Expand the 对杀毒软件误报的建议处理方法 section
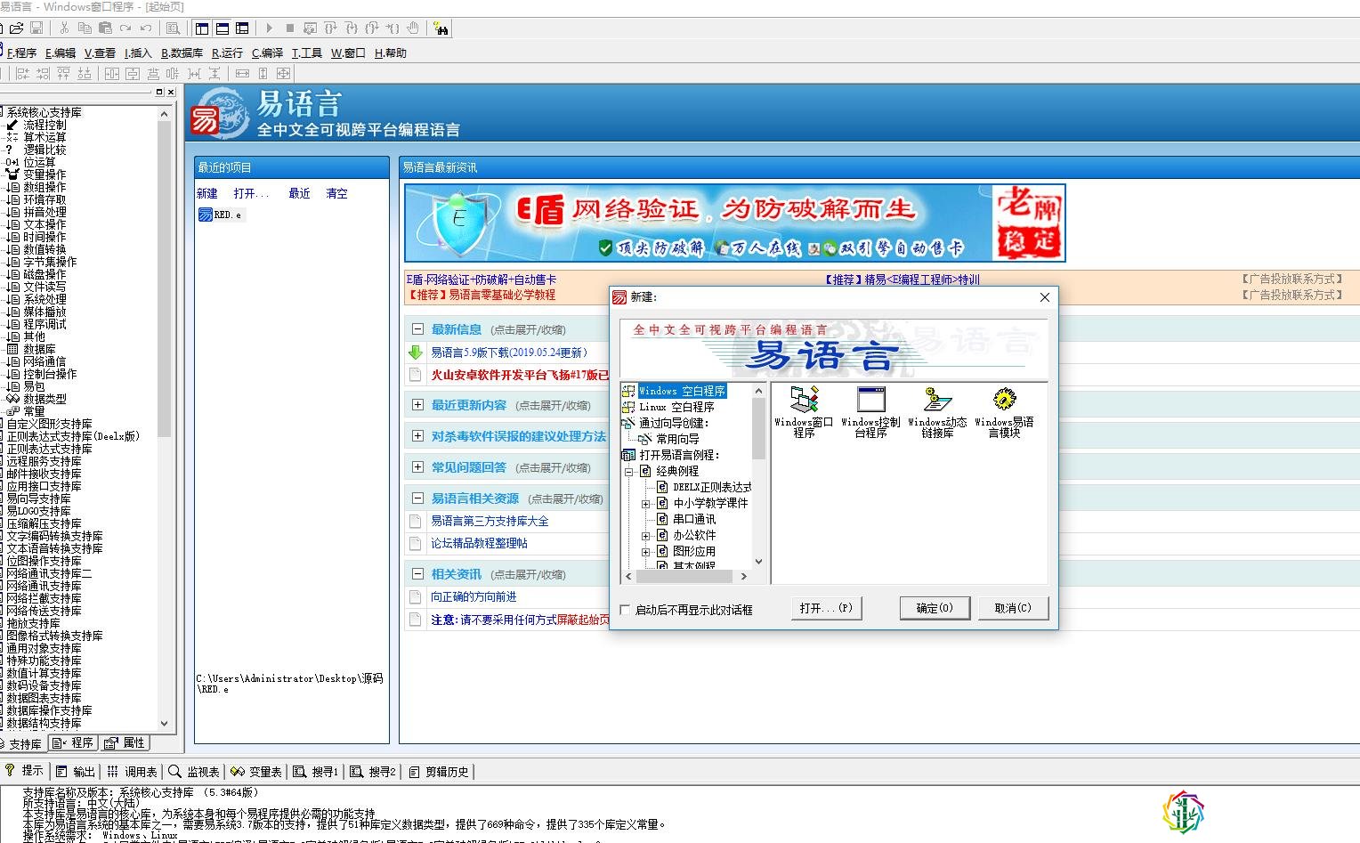The width and height of the screenshot is (1360, 843). 417,436
